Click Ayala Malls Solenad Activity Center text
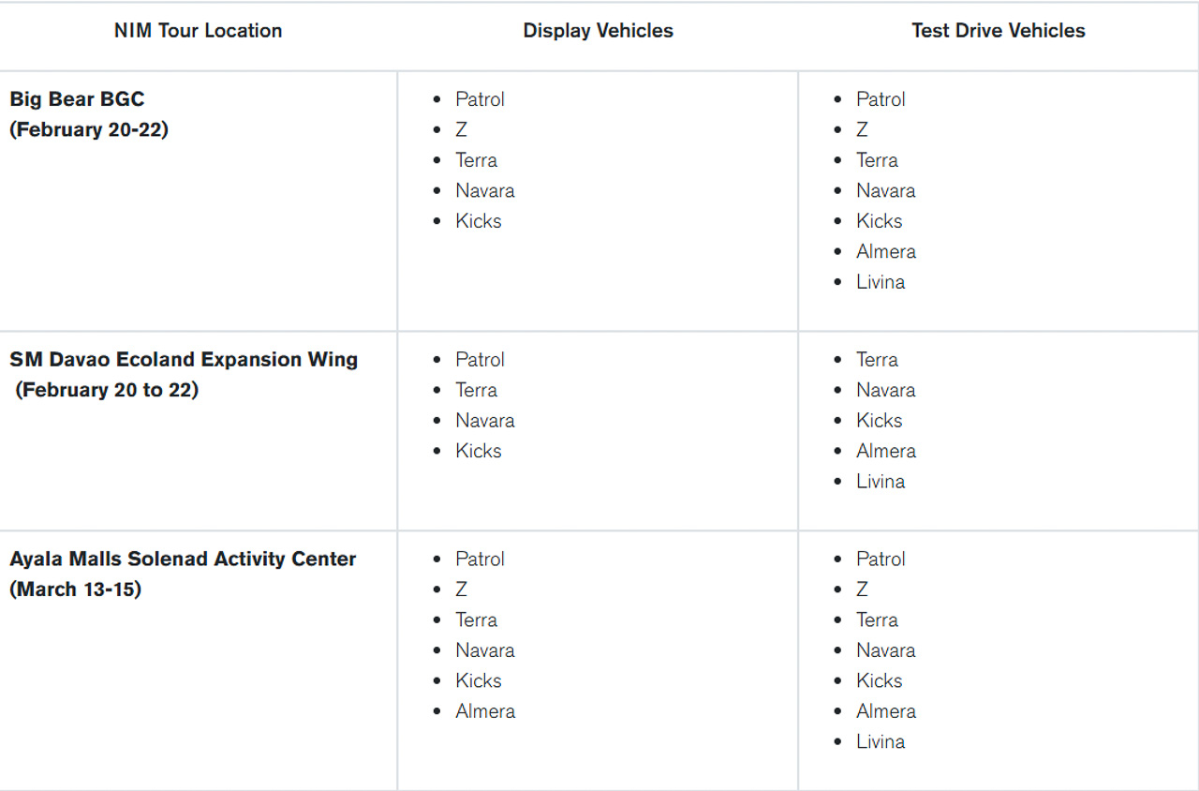The width and height of the screenshot is (1199, 791). (x=183, y=560)
